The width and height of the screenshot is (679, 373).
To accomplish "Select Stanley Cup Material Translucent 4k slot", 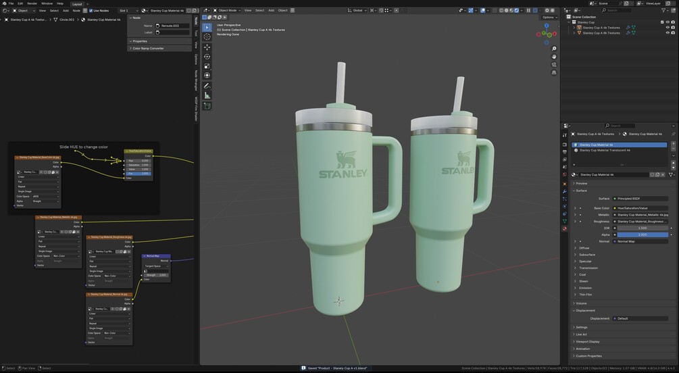I will (x=605, y=150).
